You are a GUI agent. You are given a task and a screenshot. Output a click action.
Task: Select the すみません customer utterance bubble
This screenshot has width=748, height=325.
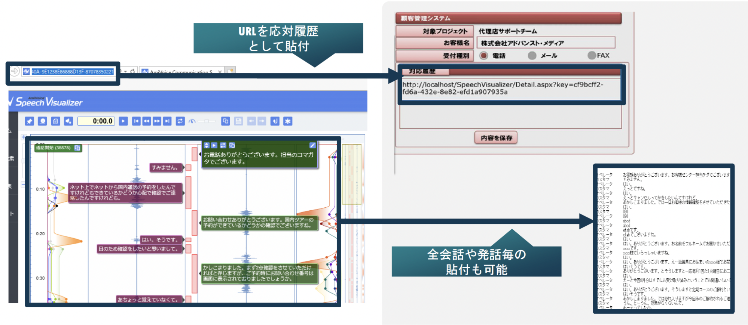[166, 168]
